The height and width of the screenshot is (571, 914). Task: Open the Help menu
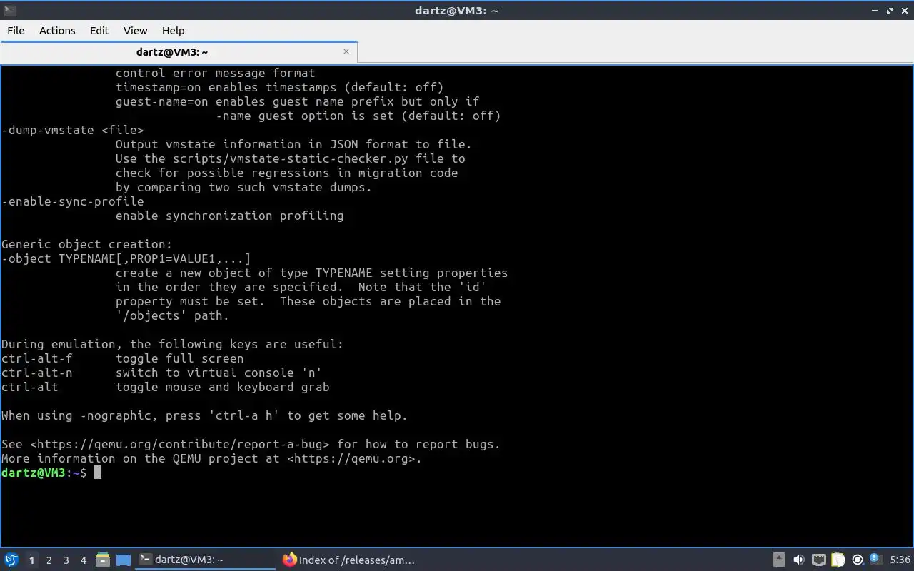point(174,31)
